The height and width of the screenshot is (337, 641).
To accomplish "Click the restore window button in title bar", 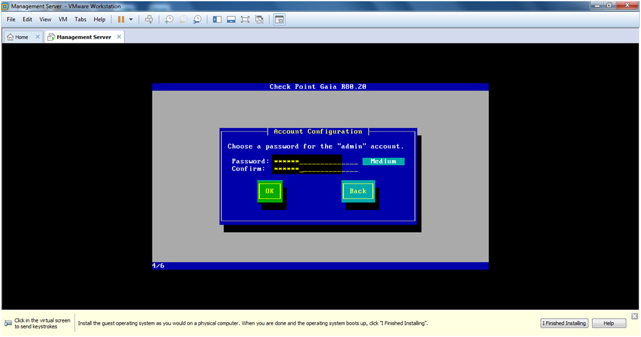I will coord(609,6).
